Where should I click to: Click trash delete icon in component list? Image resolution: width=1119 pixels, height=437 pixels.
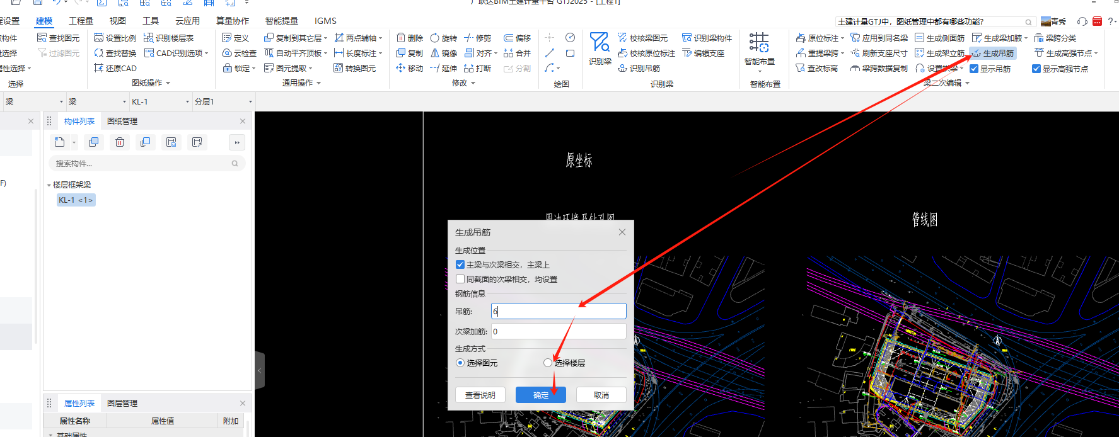coord(120,142)
